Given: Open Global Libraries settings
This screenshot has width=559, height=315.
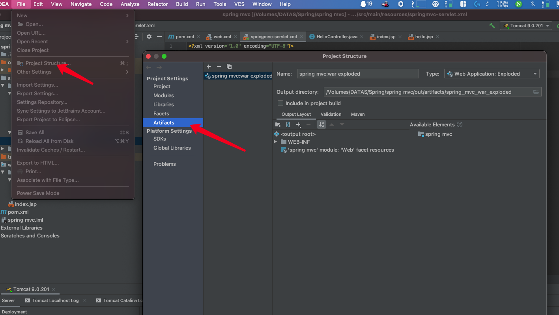Looking at the screenshot, I should [173, 148].
